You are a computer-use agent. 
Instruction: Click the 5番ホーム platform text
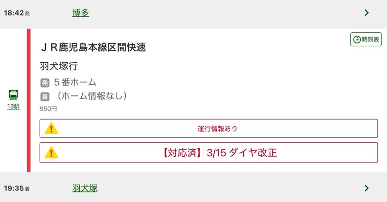pos(75,82)
